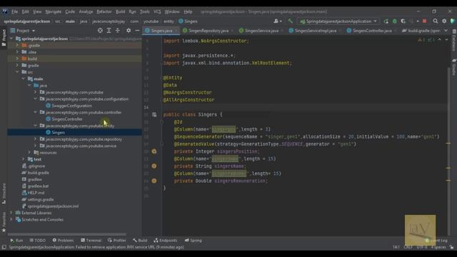
Task: Open the Structure tool window
Action: 4,193
